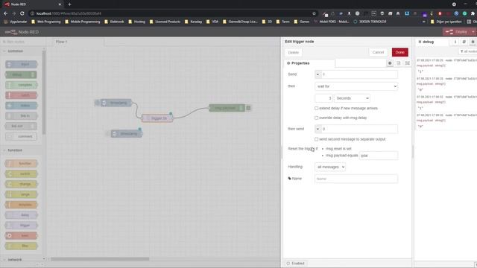The width and height of the screenshot is (477, 268).
Task: Open the Elektronik bookmarks folder
Action: [114, 22]
